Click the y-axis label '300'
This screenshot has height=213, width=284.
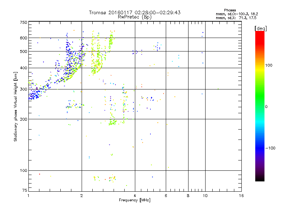click(23, 89)
